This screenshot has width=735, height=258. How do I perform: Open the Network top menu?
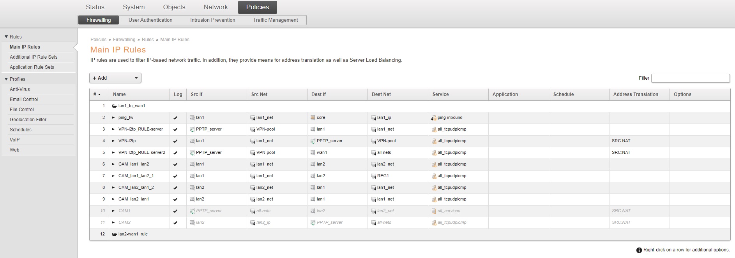click(x=216, y=7)
